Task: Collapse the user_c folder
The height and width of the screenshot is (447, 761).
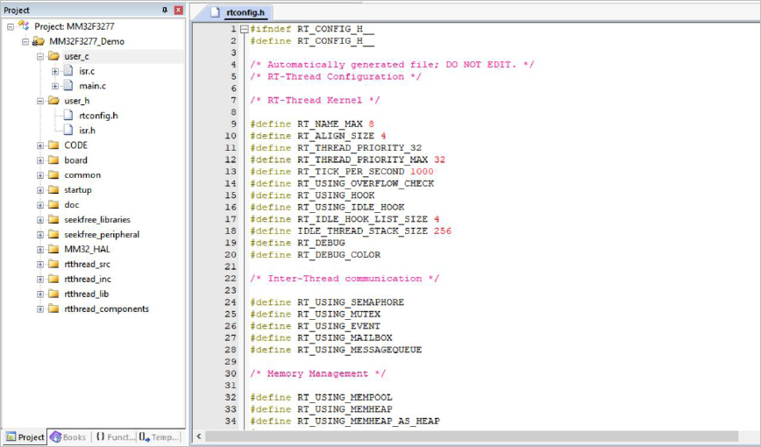Action: (40, 57)
